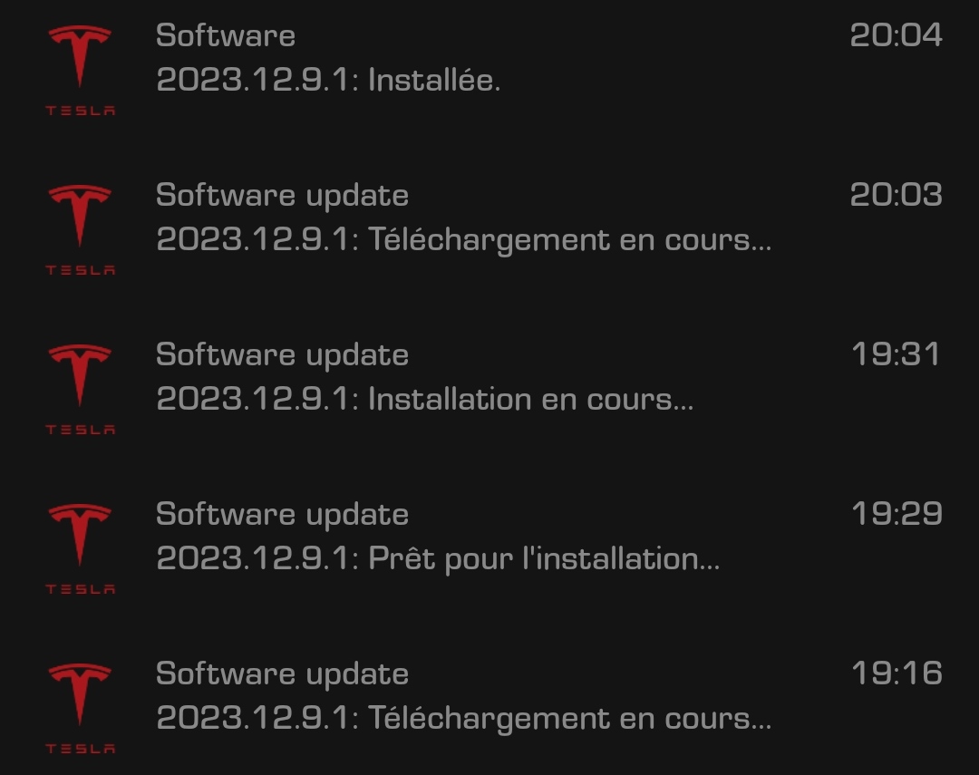Open the 'Installation en cours...' notification
Image resolution: width=979 pixels, height=775 pixels.
(x=489, y=389)
